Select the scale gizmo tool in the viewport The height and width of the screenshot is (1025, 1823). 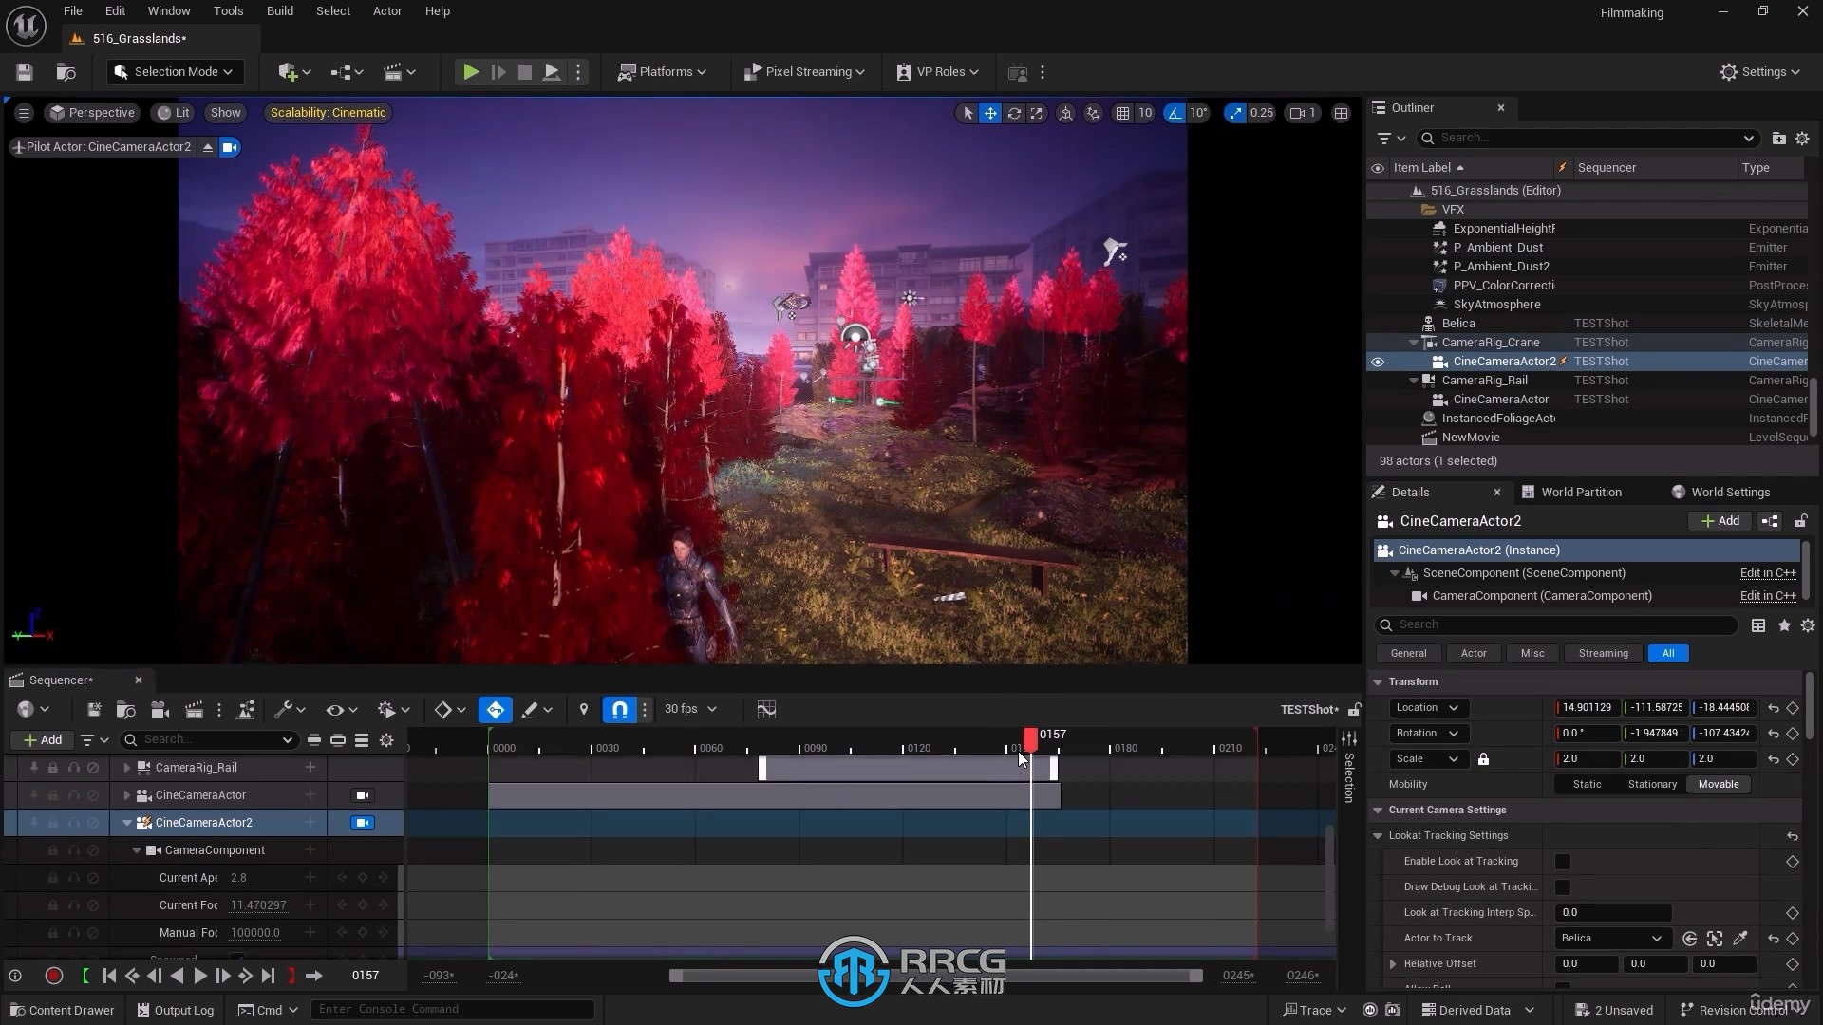(x=1037, y=113)
